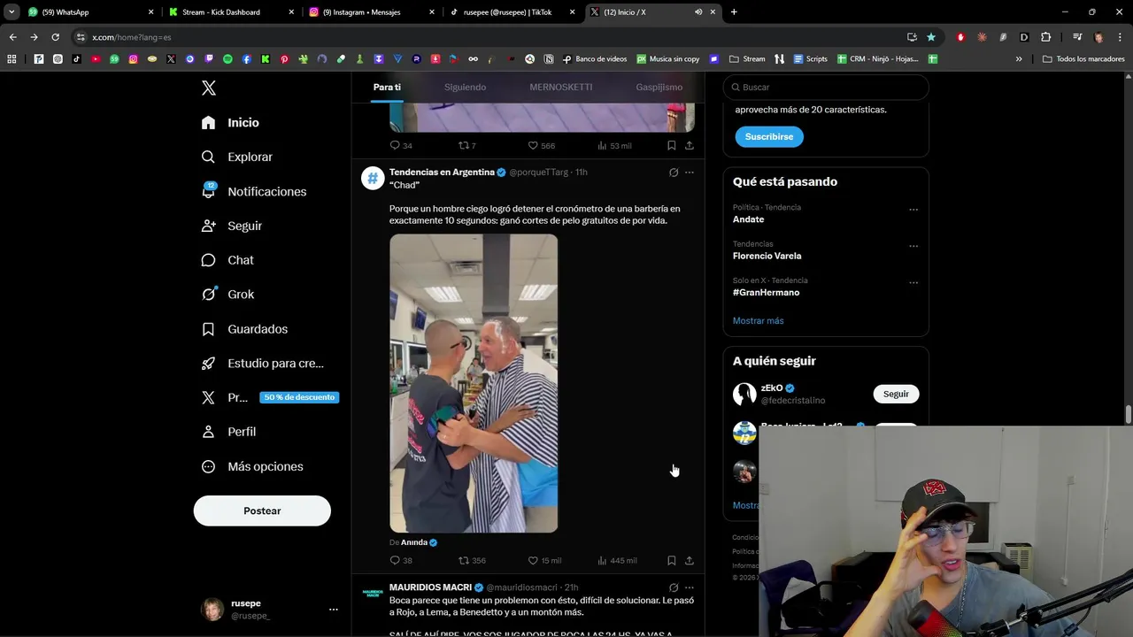Screen dimensions: 1133x637
Task: Repost the post with 7 reposts
Action: [x=463, y=145]
